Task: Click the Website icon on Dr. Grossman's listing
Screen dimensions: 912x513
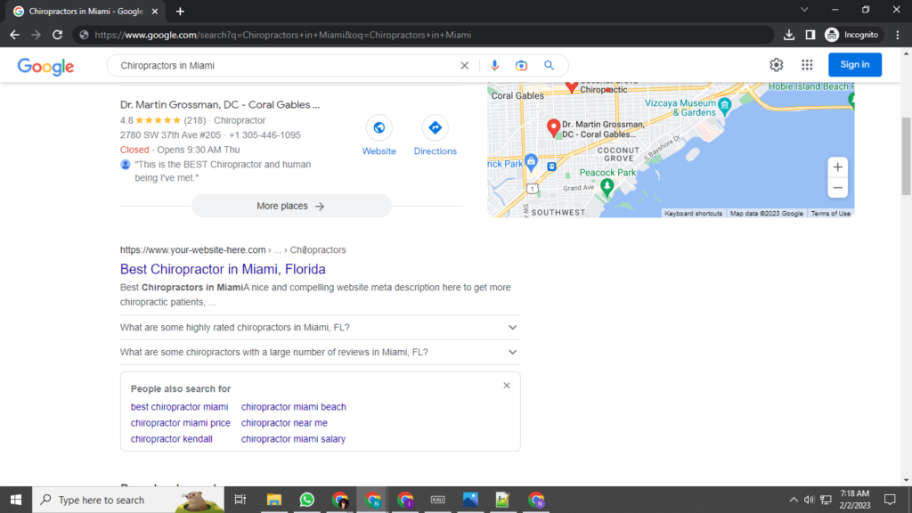Action: pos(379,128)
